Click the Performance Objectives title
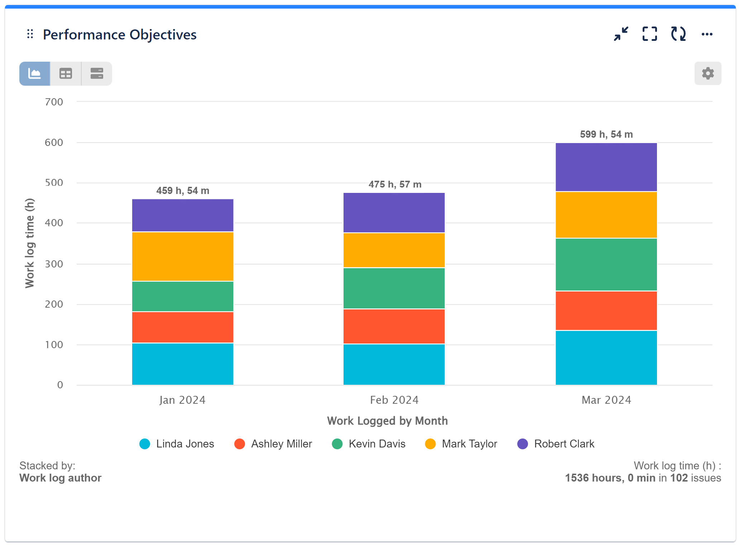 click(120, 34)
